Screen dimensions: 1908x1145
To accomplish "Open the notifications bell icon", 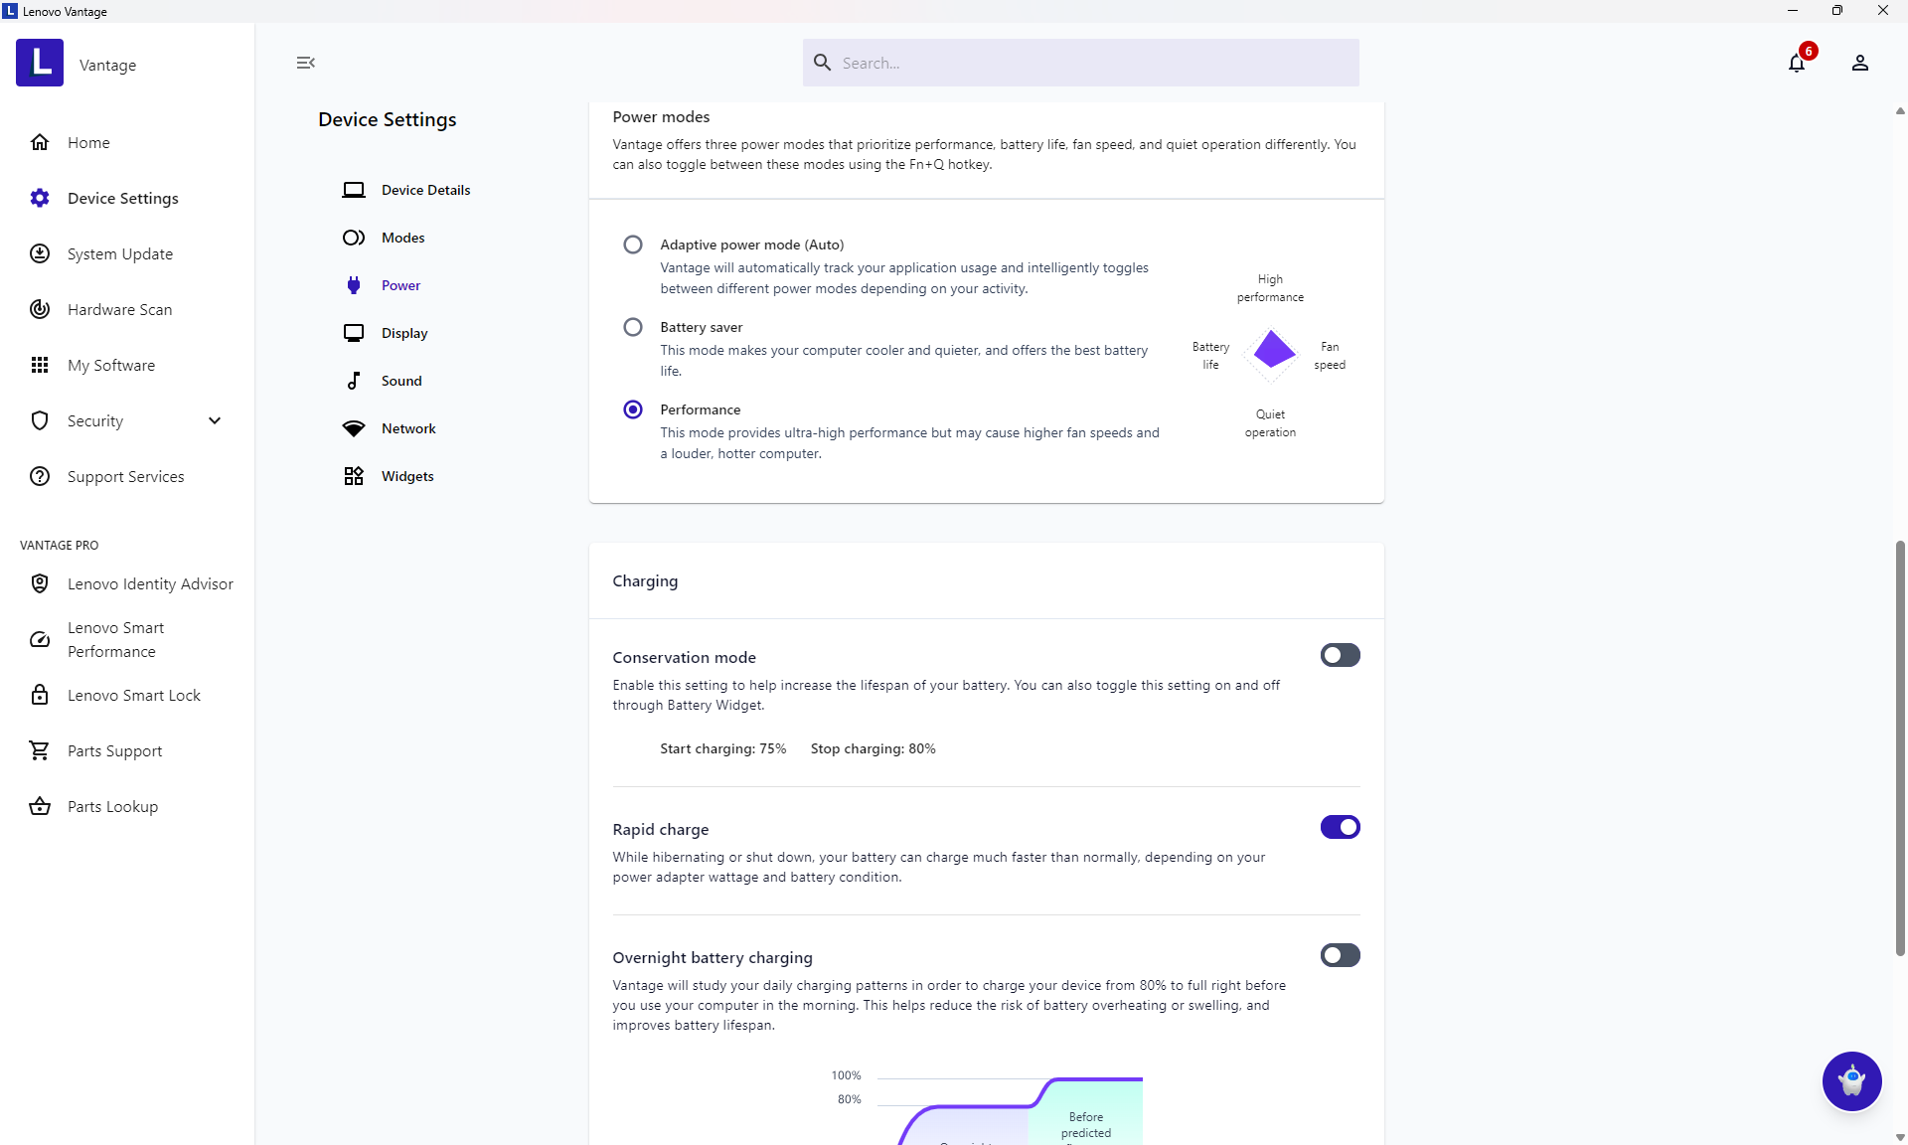I will pyautogui.click(x=1796, y=64).
